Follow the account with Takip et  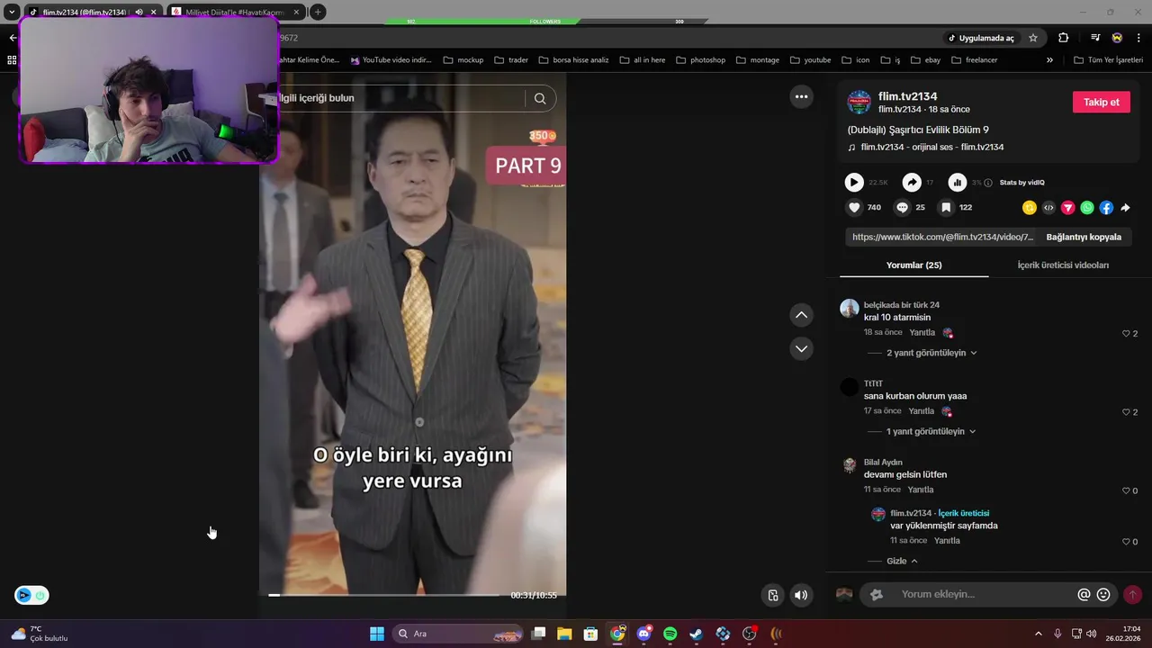(1101, 102)
